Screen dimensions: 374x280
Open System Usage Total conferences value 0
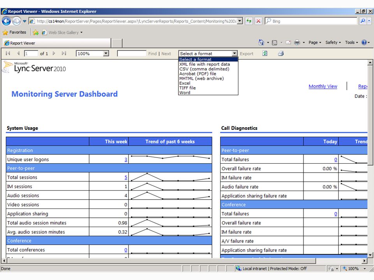click(x=126, y=250)
